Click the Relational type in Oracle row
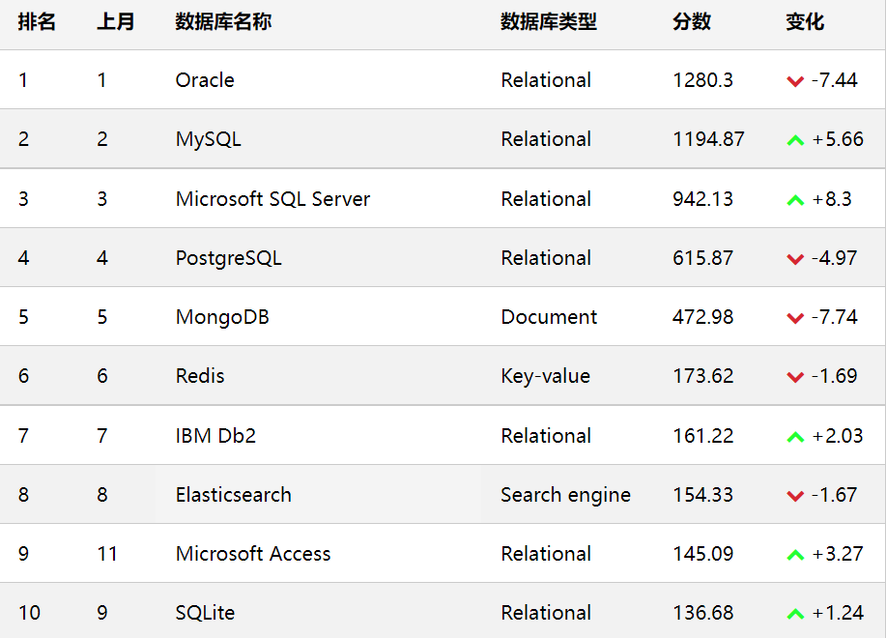 coord(546,80)
